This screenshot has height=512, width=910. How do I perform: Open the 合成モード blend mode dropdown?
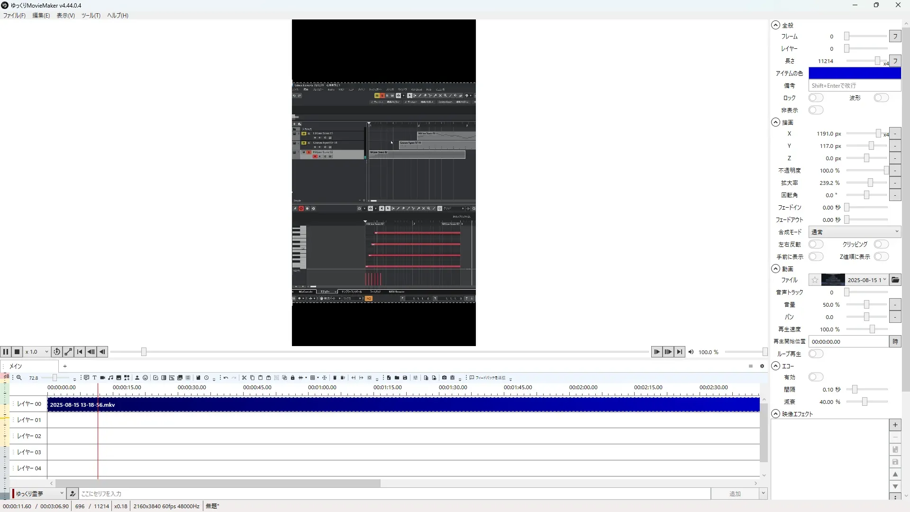854,232
